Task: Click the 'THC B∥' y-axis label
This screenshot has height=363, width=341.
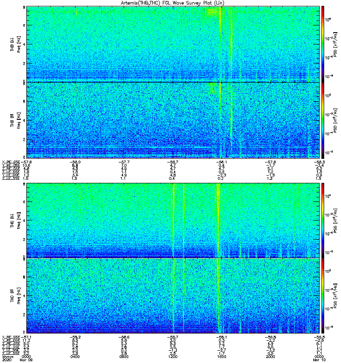Action: [12, 295]
